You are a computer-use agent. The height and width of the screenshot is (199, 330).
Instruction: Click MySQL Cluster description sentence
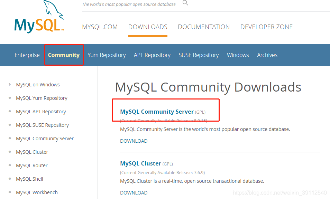click(192, 181)
